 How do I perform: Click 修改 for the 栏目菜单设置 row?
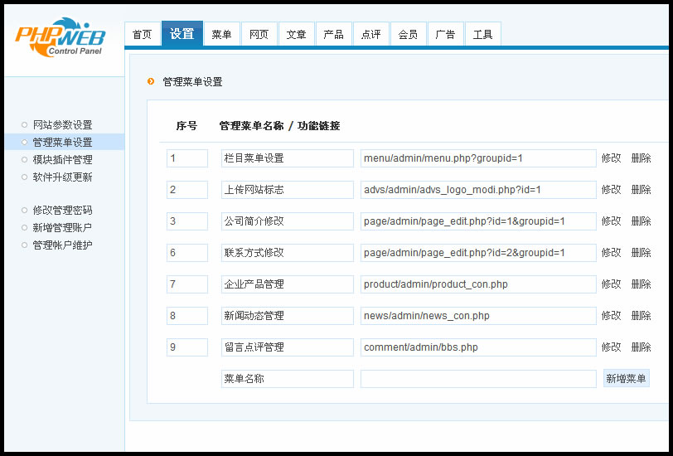[611, 158]
